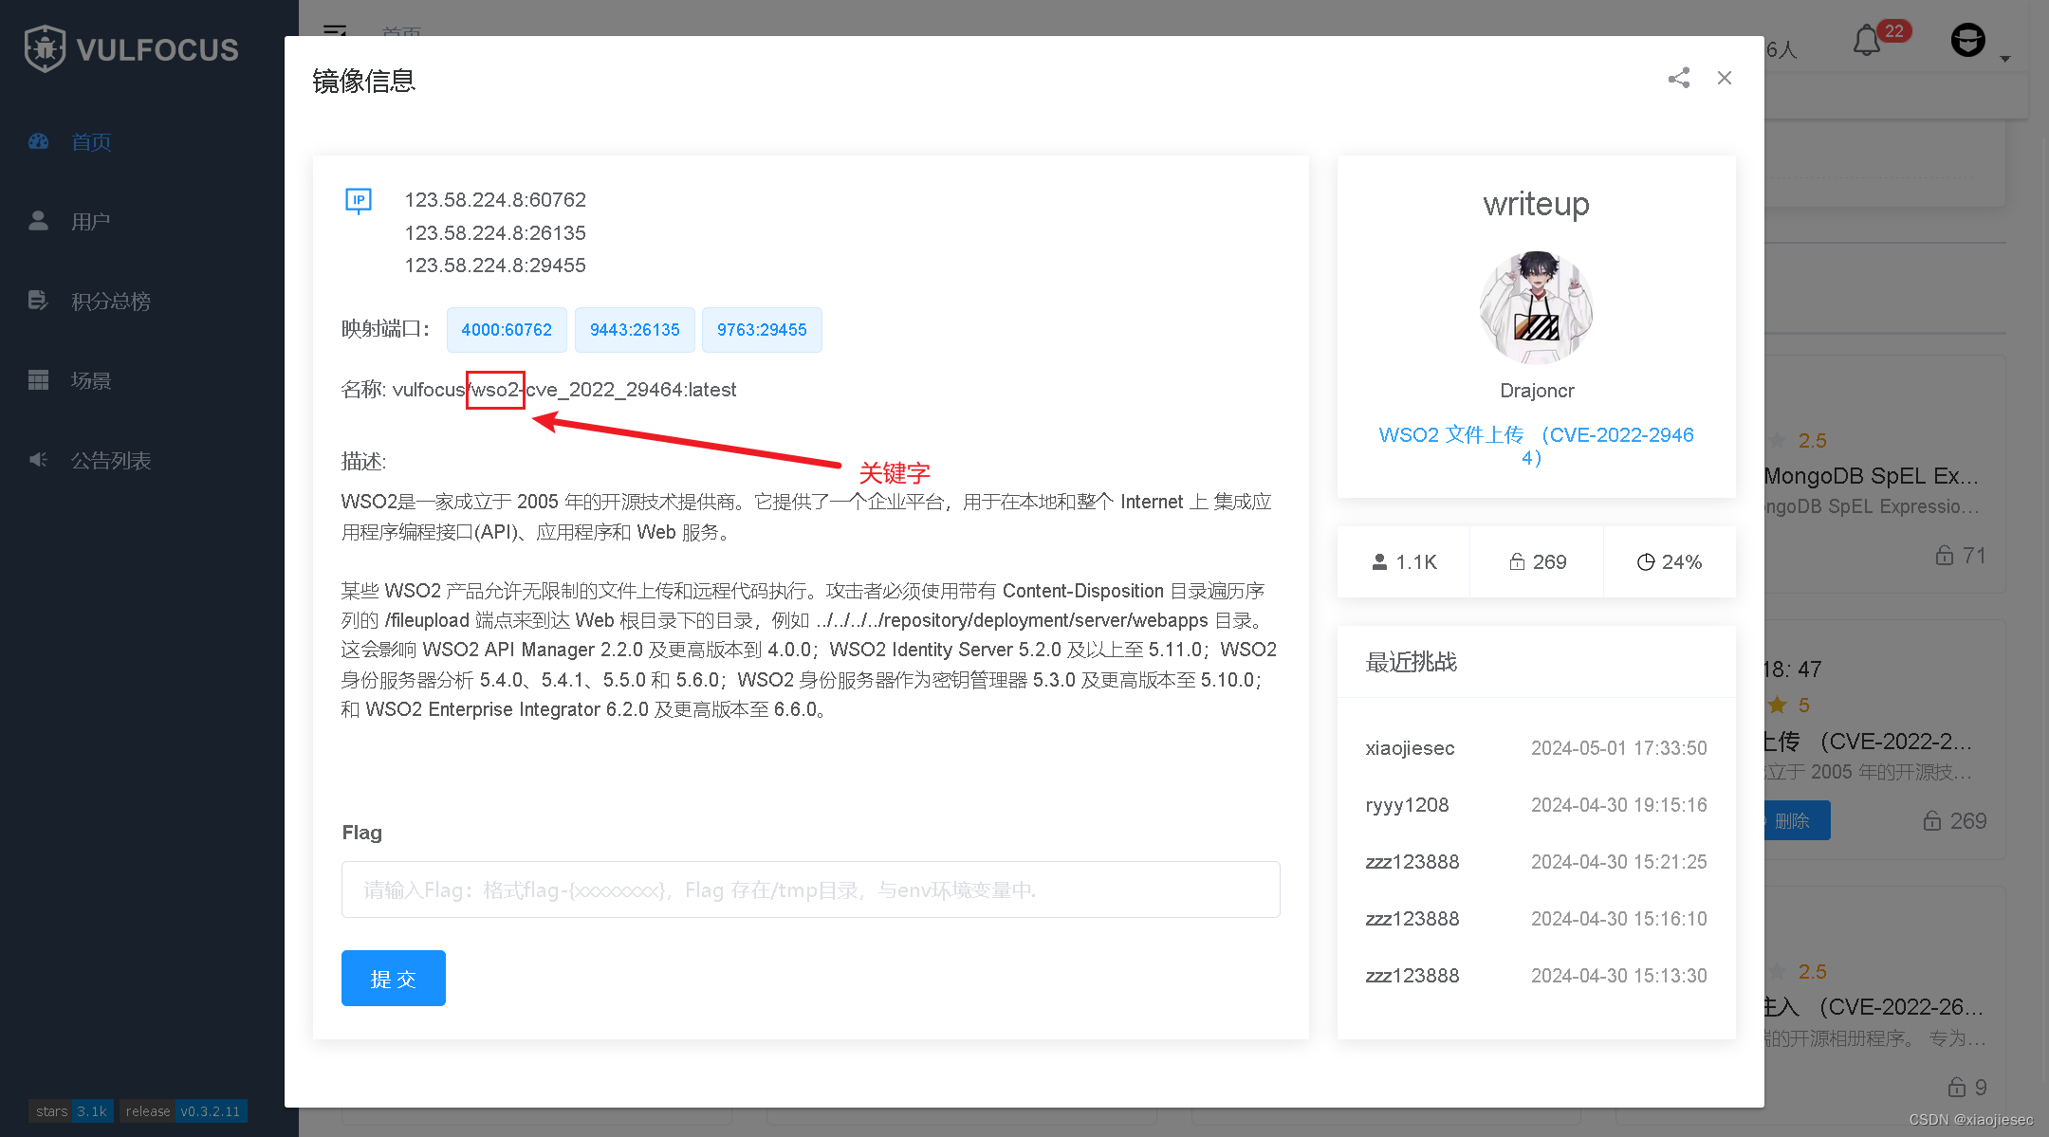The height and width of the screenshot is (1137, 2049).
Task: Click the share icon in the dialog
Action: [x=1679, y=79]
